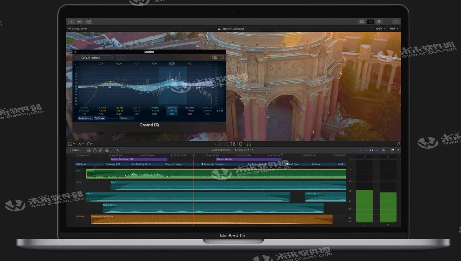Click the Append clip edit icon
Viewport: 461px width, 261px height.
[100, 150]
